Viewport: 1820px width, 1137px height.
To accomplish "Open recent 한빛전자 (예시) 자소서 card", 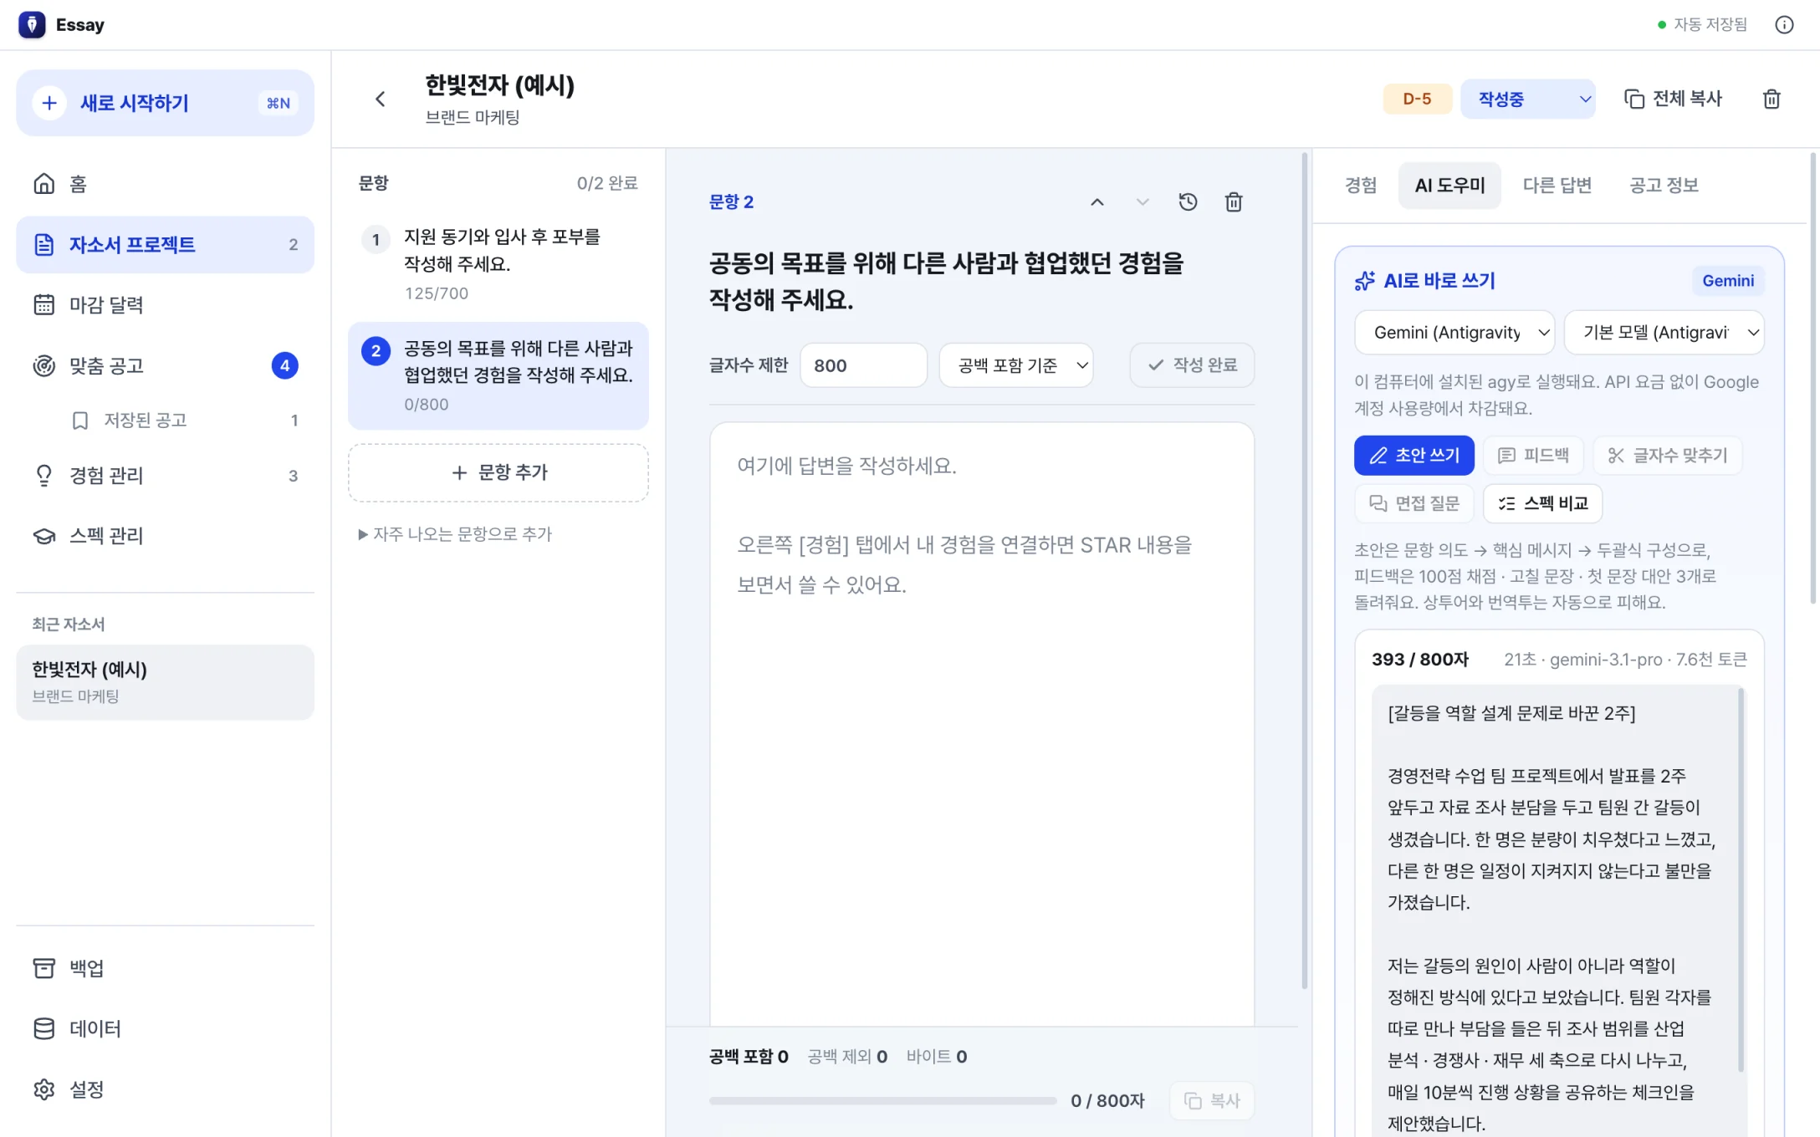I will point(165,682).
